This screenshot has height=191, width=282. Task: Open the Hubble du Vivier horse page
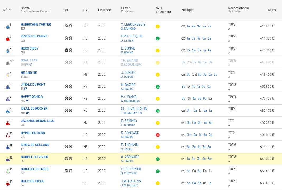[x=34, y=157]
